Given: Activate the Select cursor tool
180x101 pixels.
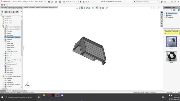Looking at the screenshot, I should [x=76, y=2].
